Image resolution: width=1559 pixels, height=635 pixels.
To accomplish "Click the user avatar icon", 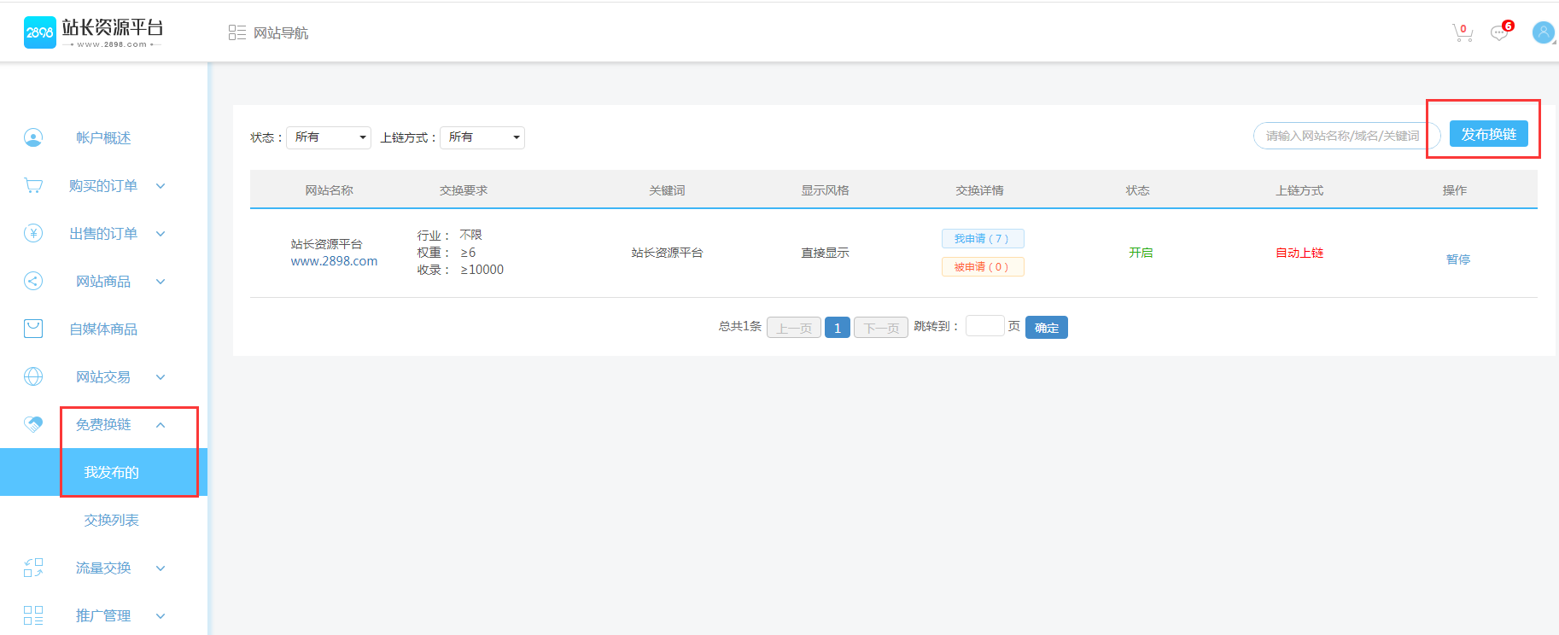I will click(1543, 32).
